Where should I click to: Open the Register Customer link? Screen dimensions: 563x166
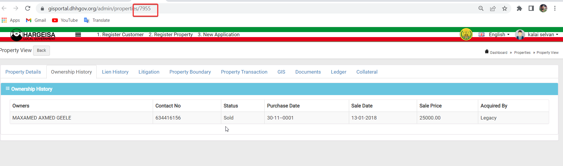120,34
